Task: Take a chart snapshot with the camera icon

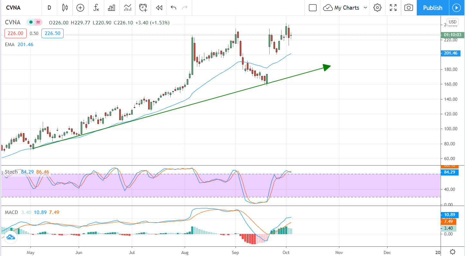Action: pyautogui.click(x=408, y=8)
